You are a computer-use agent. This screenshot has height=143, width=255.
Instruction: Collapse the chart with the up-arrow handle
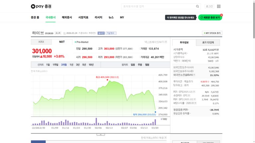(101, 135)
